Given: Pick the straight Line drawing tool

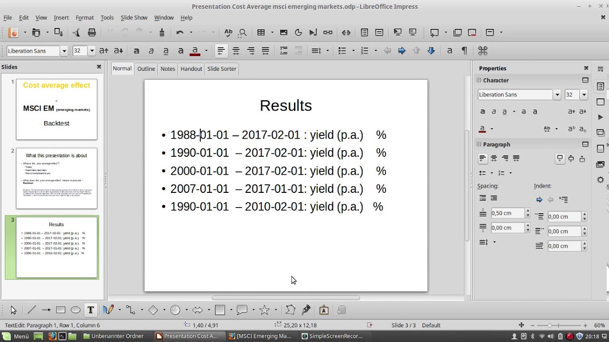Looking at the screenshot, I should [31, 310].
